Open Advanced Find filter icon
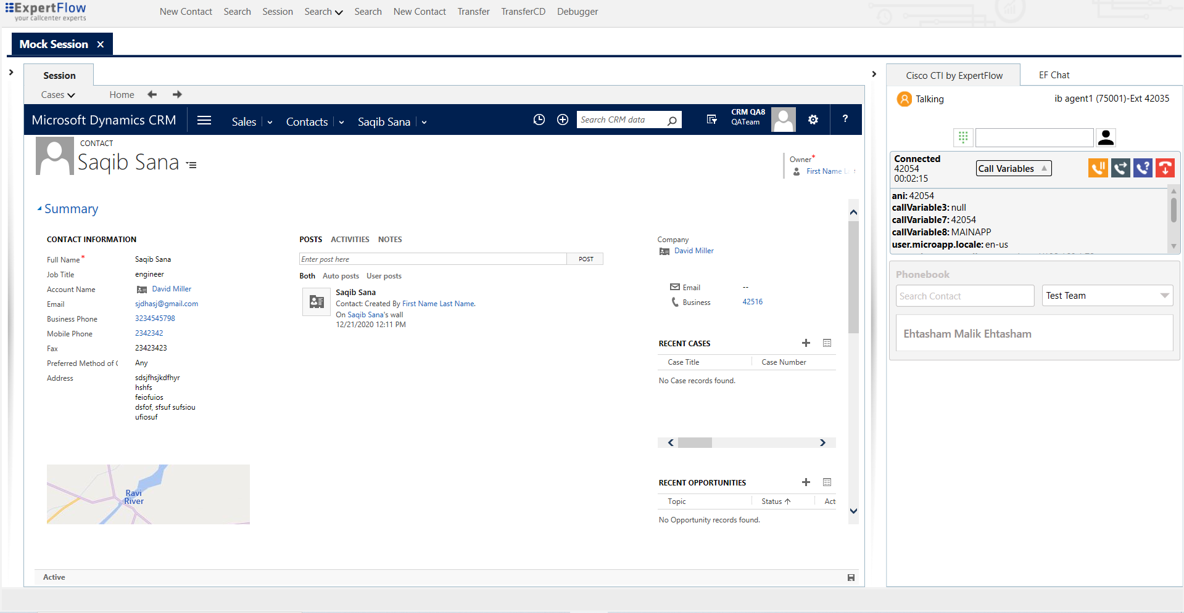1184x613 pixels. (x=711, y=120)
